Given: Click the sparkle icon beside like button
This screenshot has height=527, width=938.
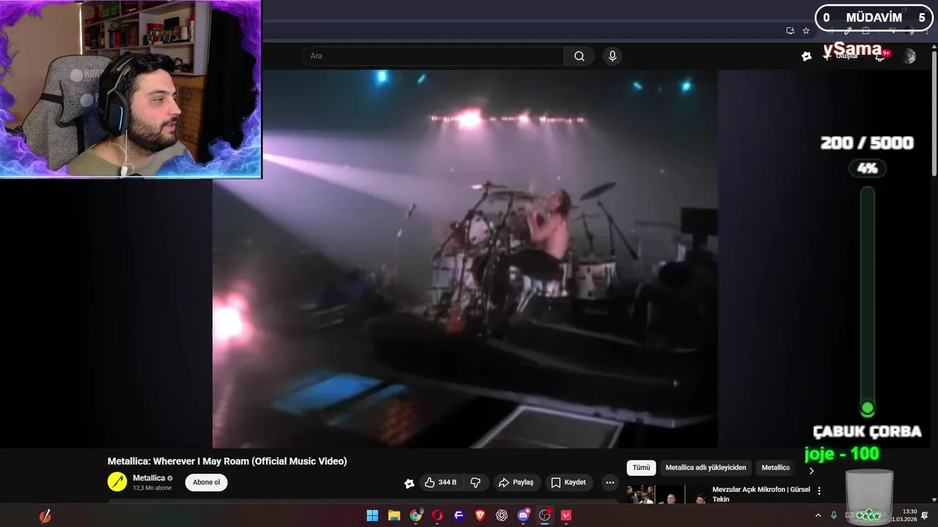Looking at the screenshot, I should [410, 483].
